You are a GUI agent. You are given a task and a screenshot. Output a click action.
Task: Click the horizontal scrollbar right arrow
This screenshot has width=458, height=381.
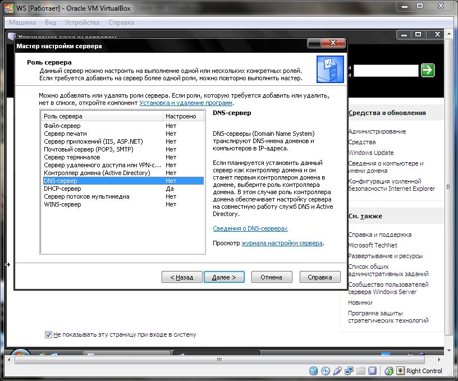click(x=439, y=360)
